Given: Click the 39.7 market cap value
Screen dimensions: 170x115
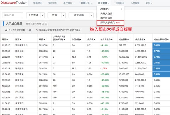Looking at the screenshot, I should pyautogui.click(x=73, y=68).
